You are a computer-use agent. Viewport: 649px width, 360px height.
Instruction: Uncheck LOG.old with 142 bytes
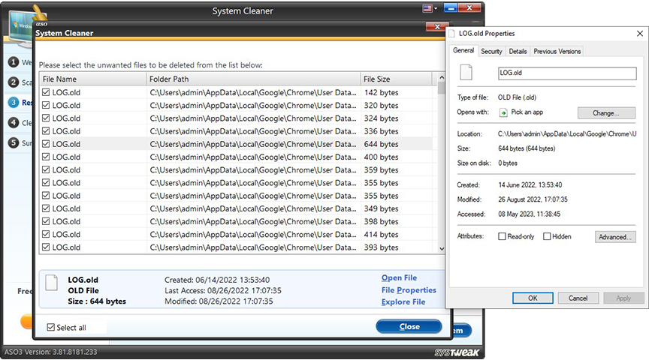point(46,92)
